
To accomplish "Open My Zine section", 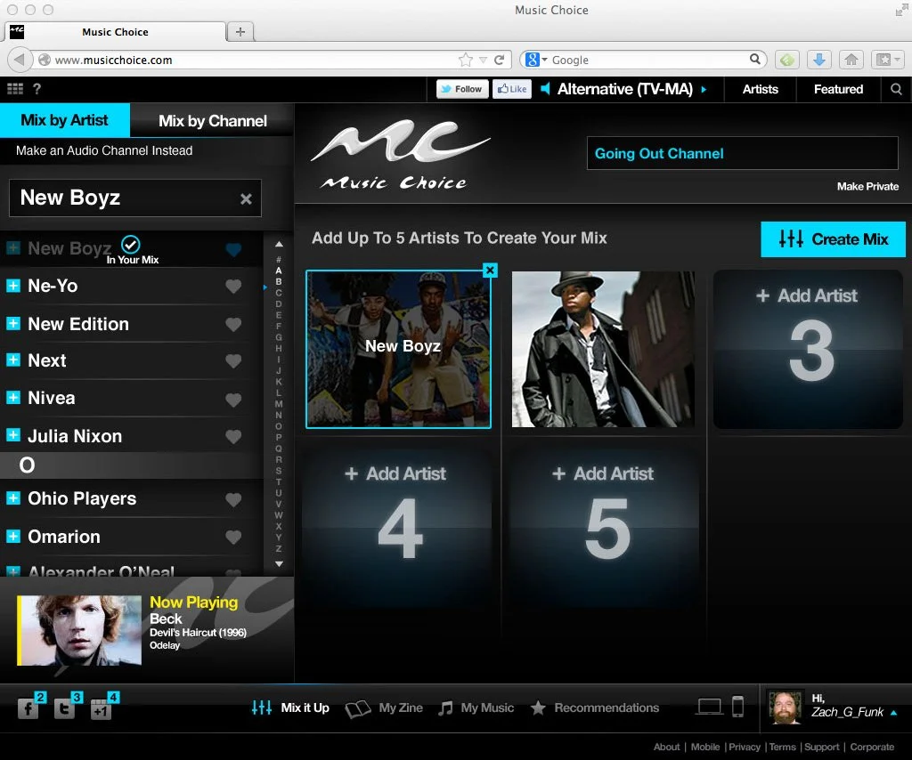I will coord(384,707).
